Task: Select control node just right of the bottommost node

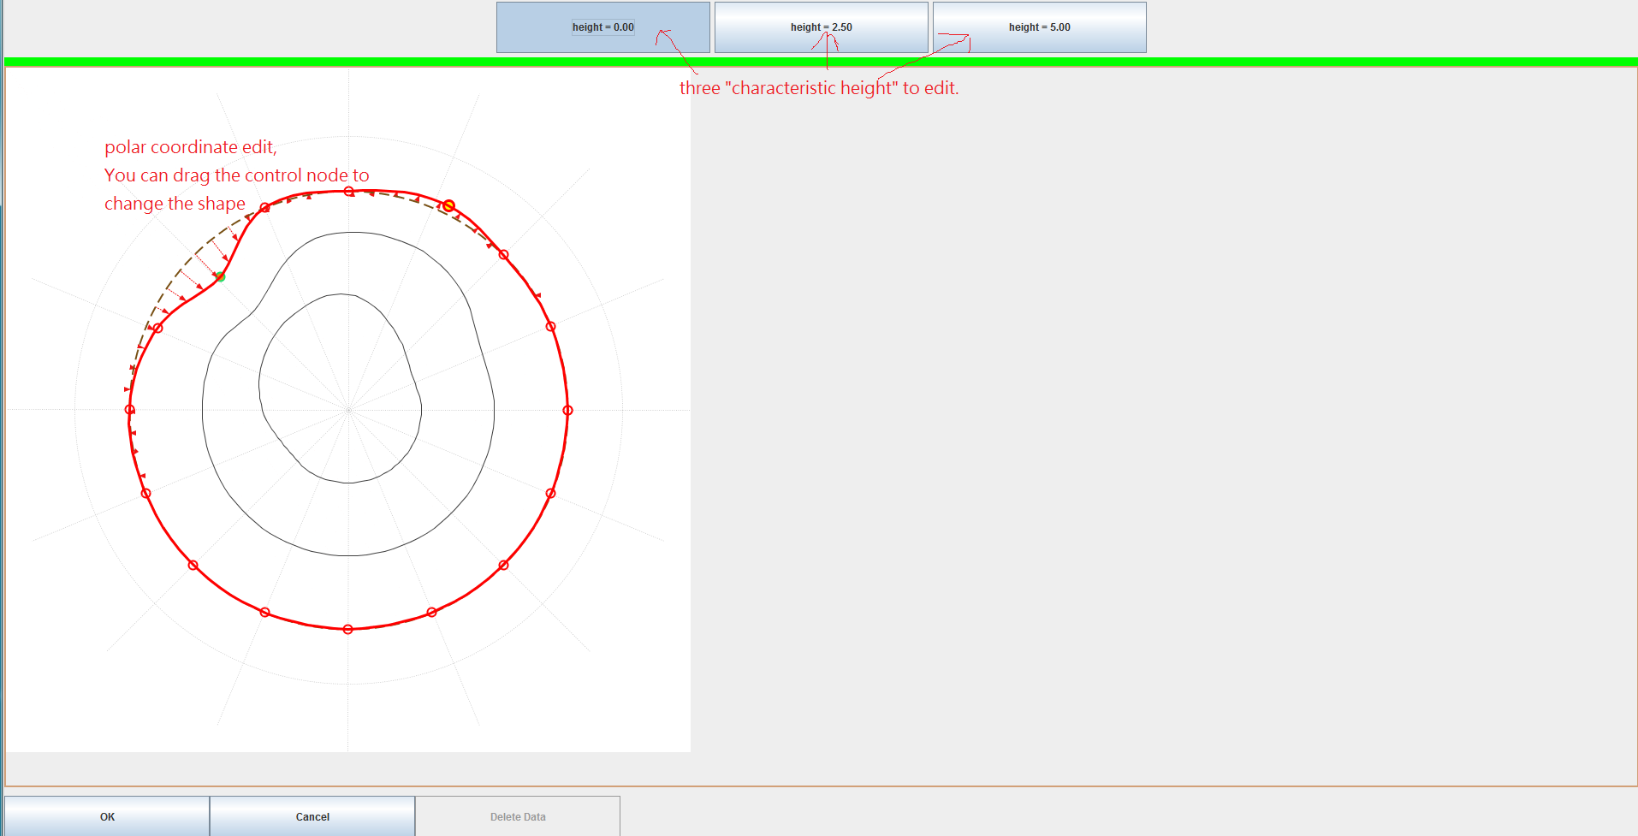Action: (x=431, y=612)
